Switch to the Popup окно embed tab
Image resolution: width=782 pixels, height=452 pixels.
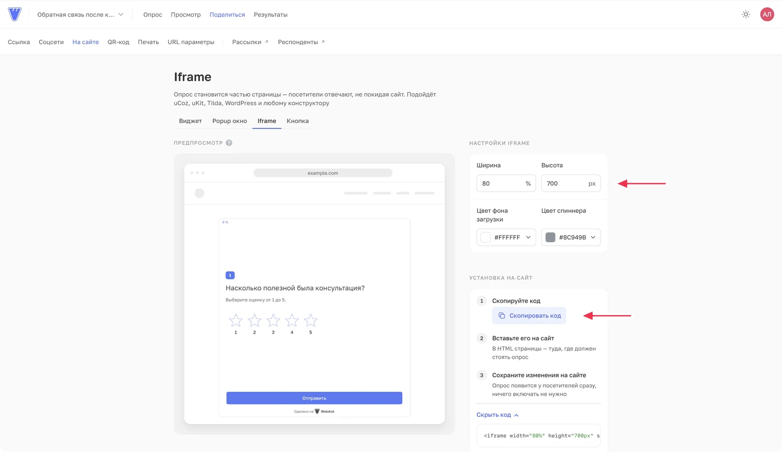tap(230, 121)
